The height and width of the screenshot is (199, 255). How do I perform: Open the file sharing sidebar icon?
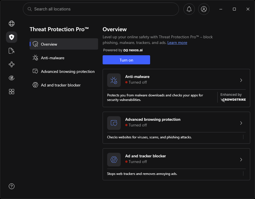pyautogui.click(x=12, y=51)
